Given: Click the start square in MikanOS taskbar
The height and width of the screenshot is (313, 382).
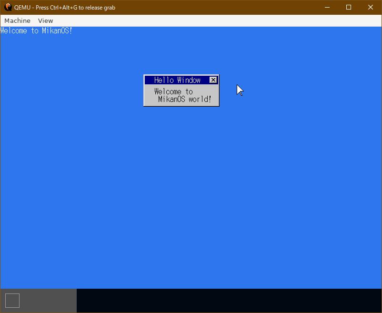Looking at the screenshot, I should tap(12, 301).
